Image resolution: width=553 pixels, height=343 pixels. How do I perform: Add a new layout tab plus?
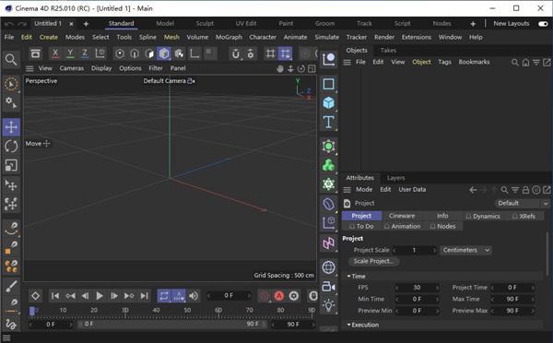tap(473, 24)
